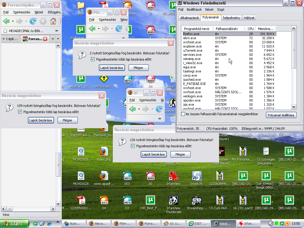Open the tab list dropdown in Forrasztópáka window
The image size is (304, 228).
point(58,39)
